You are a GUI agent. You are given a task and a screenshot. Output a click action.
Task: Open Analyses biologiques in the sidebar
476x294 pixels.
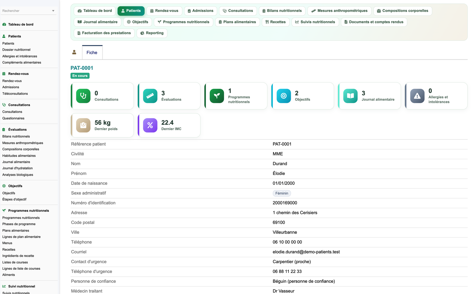point(18,175)
